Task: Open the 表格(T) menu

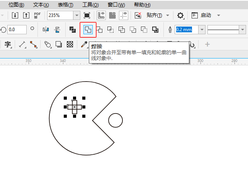Action: point(66,5)
